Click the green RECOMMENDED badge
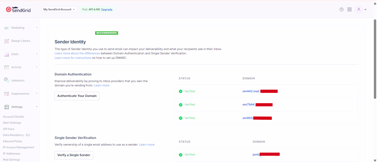 pyautogui.click(x=107, y=33)
